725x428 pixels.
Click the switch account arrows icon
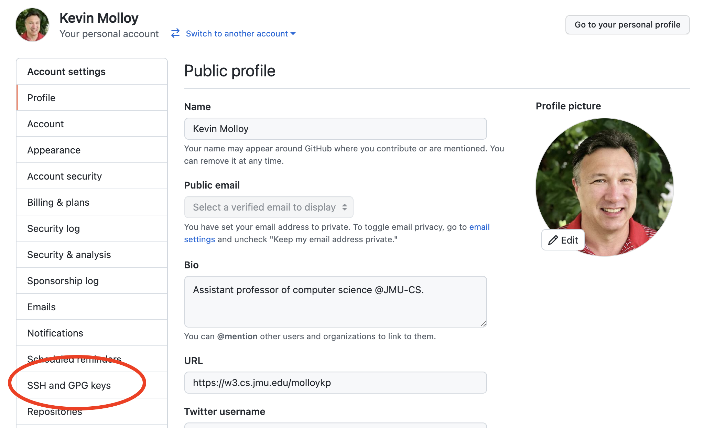[x=175, y=33]
